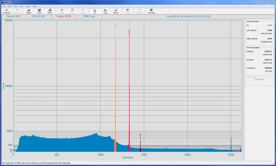Save the spectrum with Save icon
276x166 pixels.
click(40, 11)
